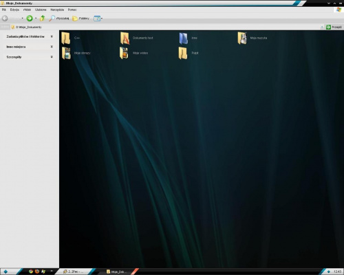
Task: Expand the Szczegóły panel
Action: coord(52,56)
